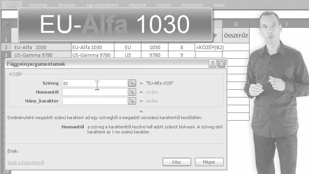This screenshot has width=309, height=174.
Task: Go to the Adatok ribbon tab
Action: point(164,5)
